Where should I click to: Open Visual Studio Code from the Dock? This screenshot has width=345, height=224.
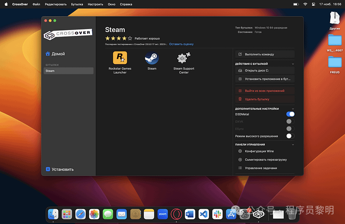point(204,214)
